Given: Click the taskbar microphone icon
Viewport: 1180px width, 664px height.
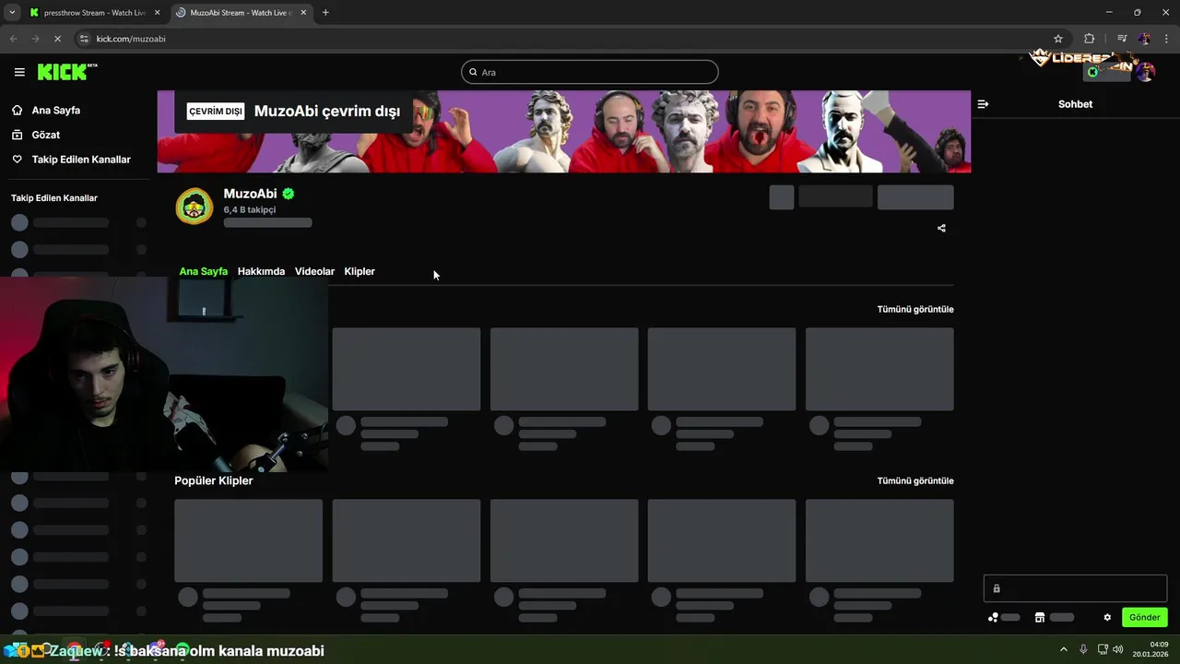Looking at the screenshot, I should click(x=1083, y=649).
